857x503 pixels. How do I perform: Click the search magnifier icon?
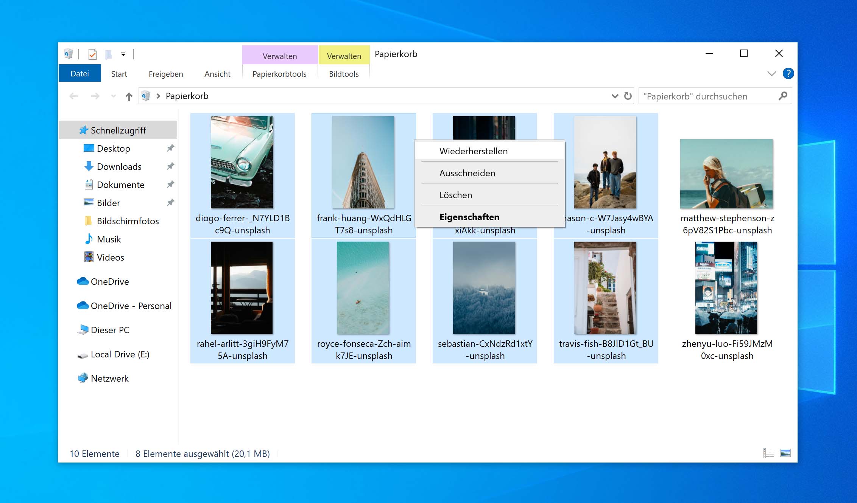click(783, 96)
